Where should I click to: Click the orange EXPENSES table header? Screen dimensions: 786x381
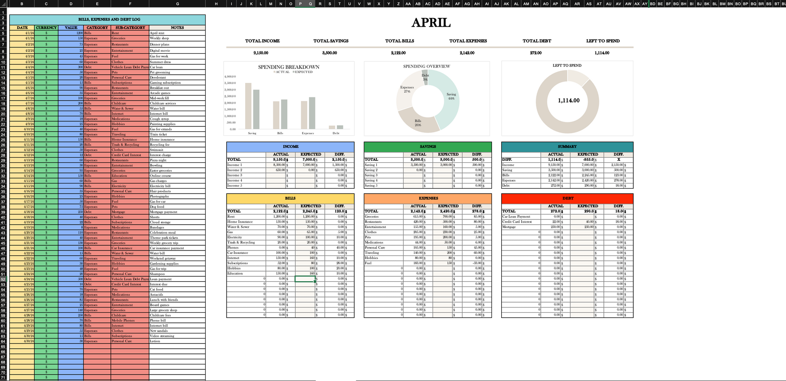[428, 198]
